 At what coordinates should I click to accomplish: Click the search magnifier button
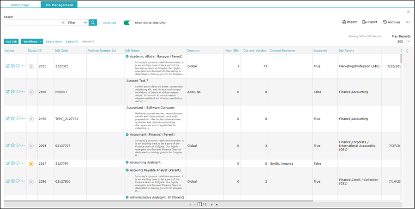[x=93, y=23]
